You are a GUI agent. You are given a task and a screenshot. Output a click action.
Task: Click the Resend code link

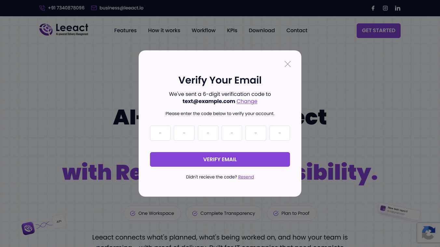coord(246,177)
